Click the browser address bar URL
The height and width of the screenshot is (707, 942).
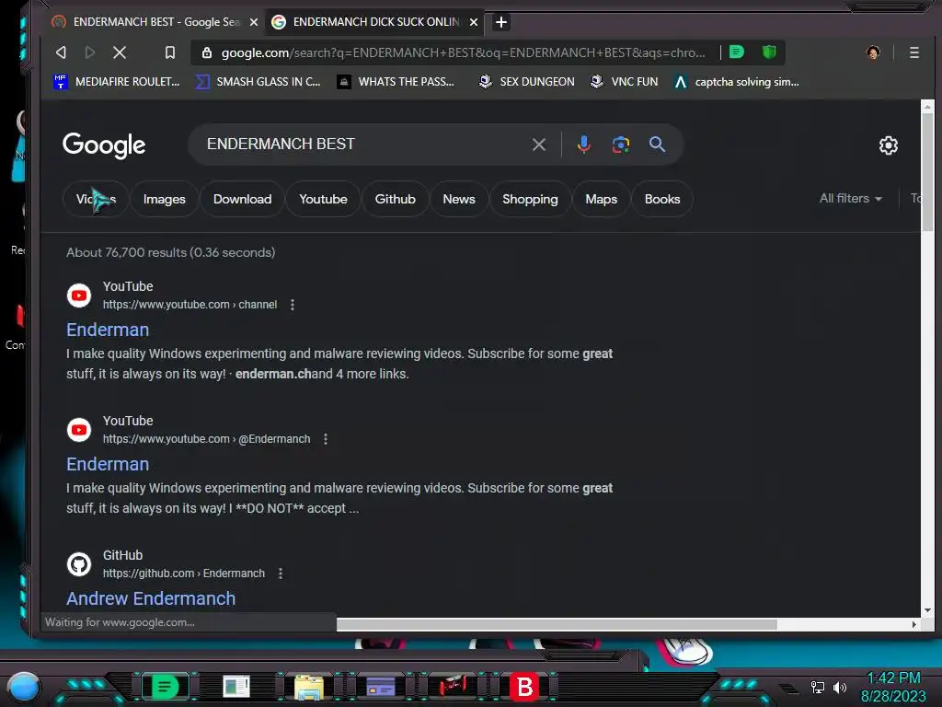[463, 52]
